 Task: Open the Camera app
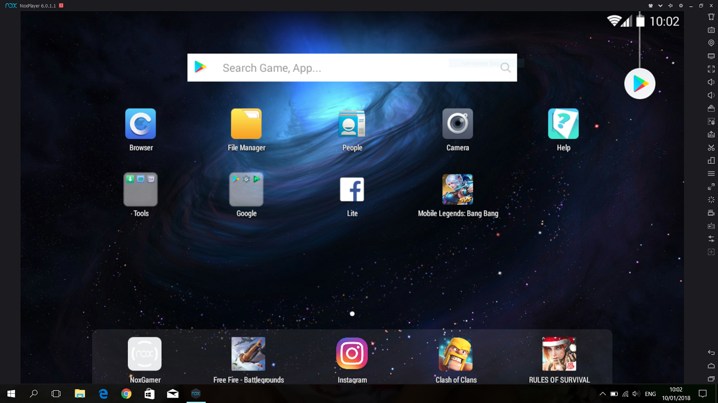(458, 124)
